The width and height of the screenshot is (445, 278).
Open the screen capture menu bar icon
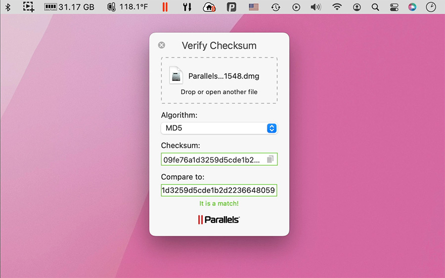click(x=29, y=7)
